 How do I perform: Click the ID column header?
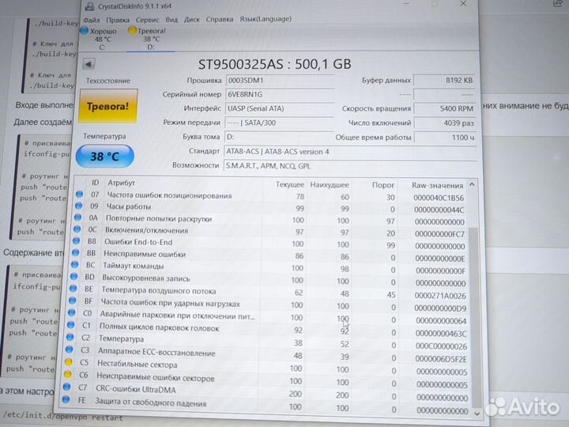[95, 183]
